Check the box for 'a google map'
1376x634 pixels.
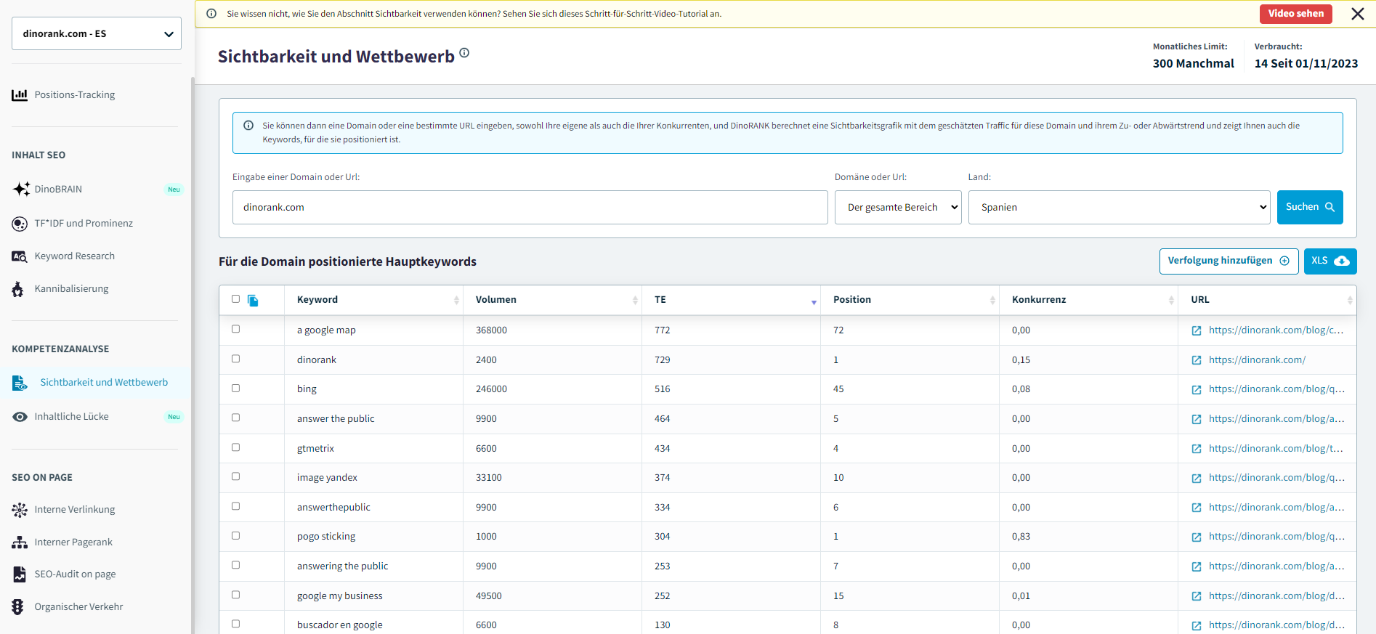235,329
